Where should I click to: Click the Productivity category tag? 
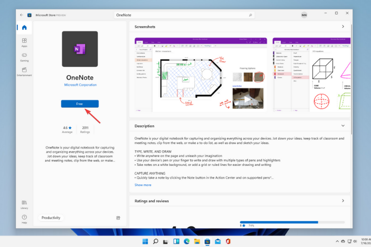click(x=51, y=218)
